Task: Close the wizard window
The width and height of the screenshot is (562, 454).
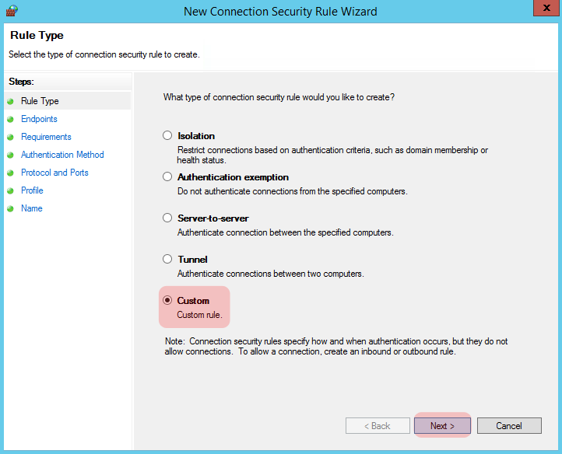Action: click(x=546, y=8)
